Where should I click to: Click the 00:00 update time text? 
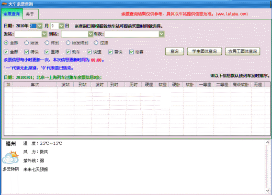coord(96,60)
